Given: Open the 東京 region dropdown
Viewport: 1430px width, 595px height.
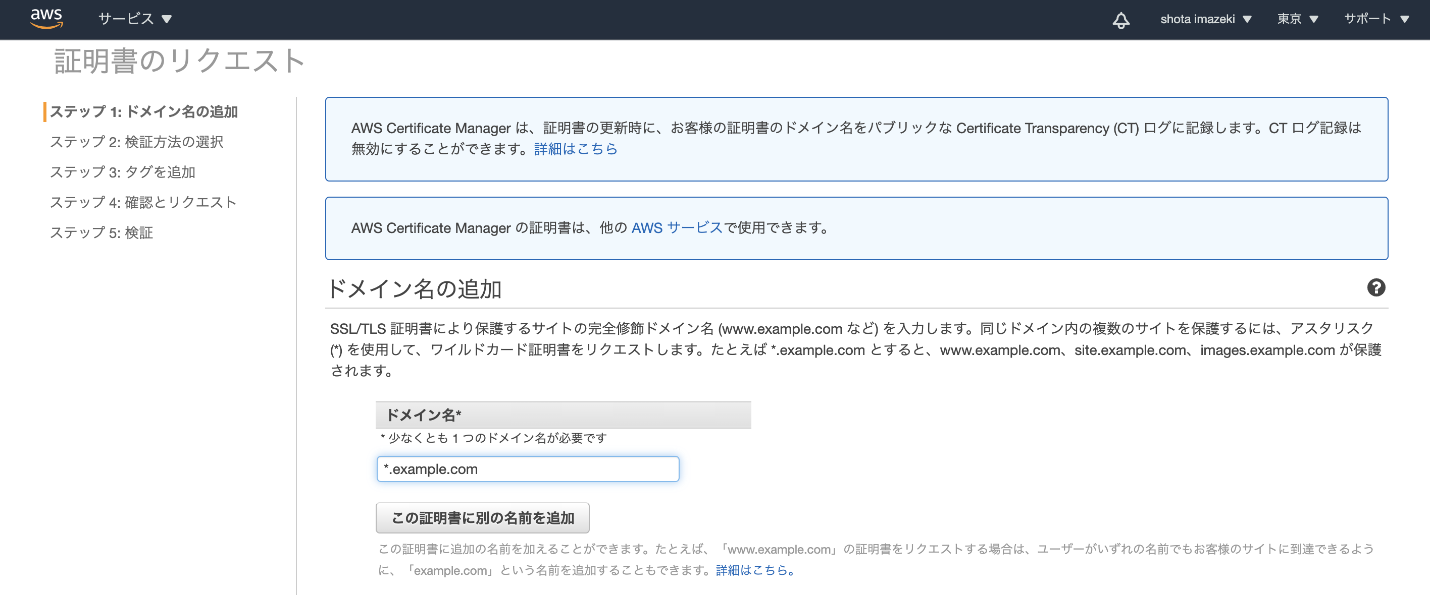Looking at the screenshot, I should 1297,19.
